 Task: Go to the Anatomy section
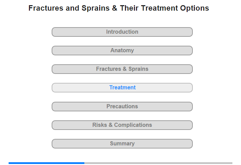[122, 51]
